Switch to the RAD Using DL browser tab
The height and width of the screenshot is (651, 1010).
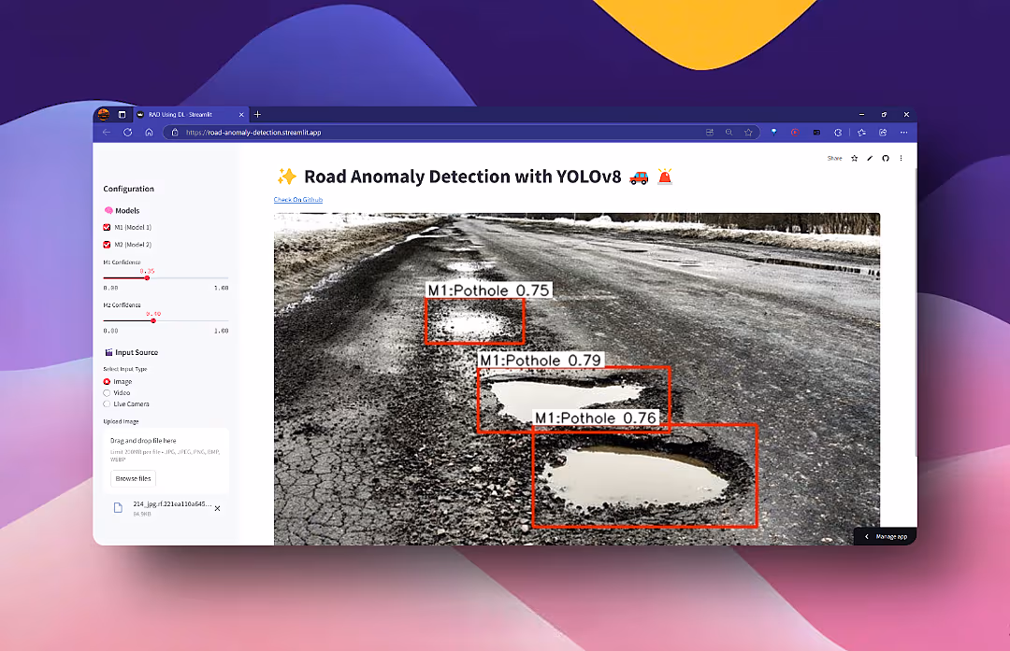(x=182, y=114)
